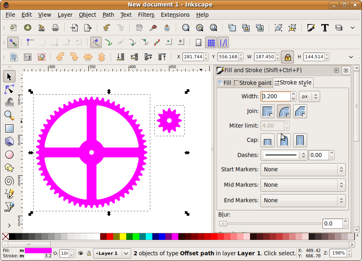Lower selection to bottom
Screen dimensions: 362x261
tap(121, 57)
